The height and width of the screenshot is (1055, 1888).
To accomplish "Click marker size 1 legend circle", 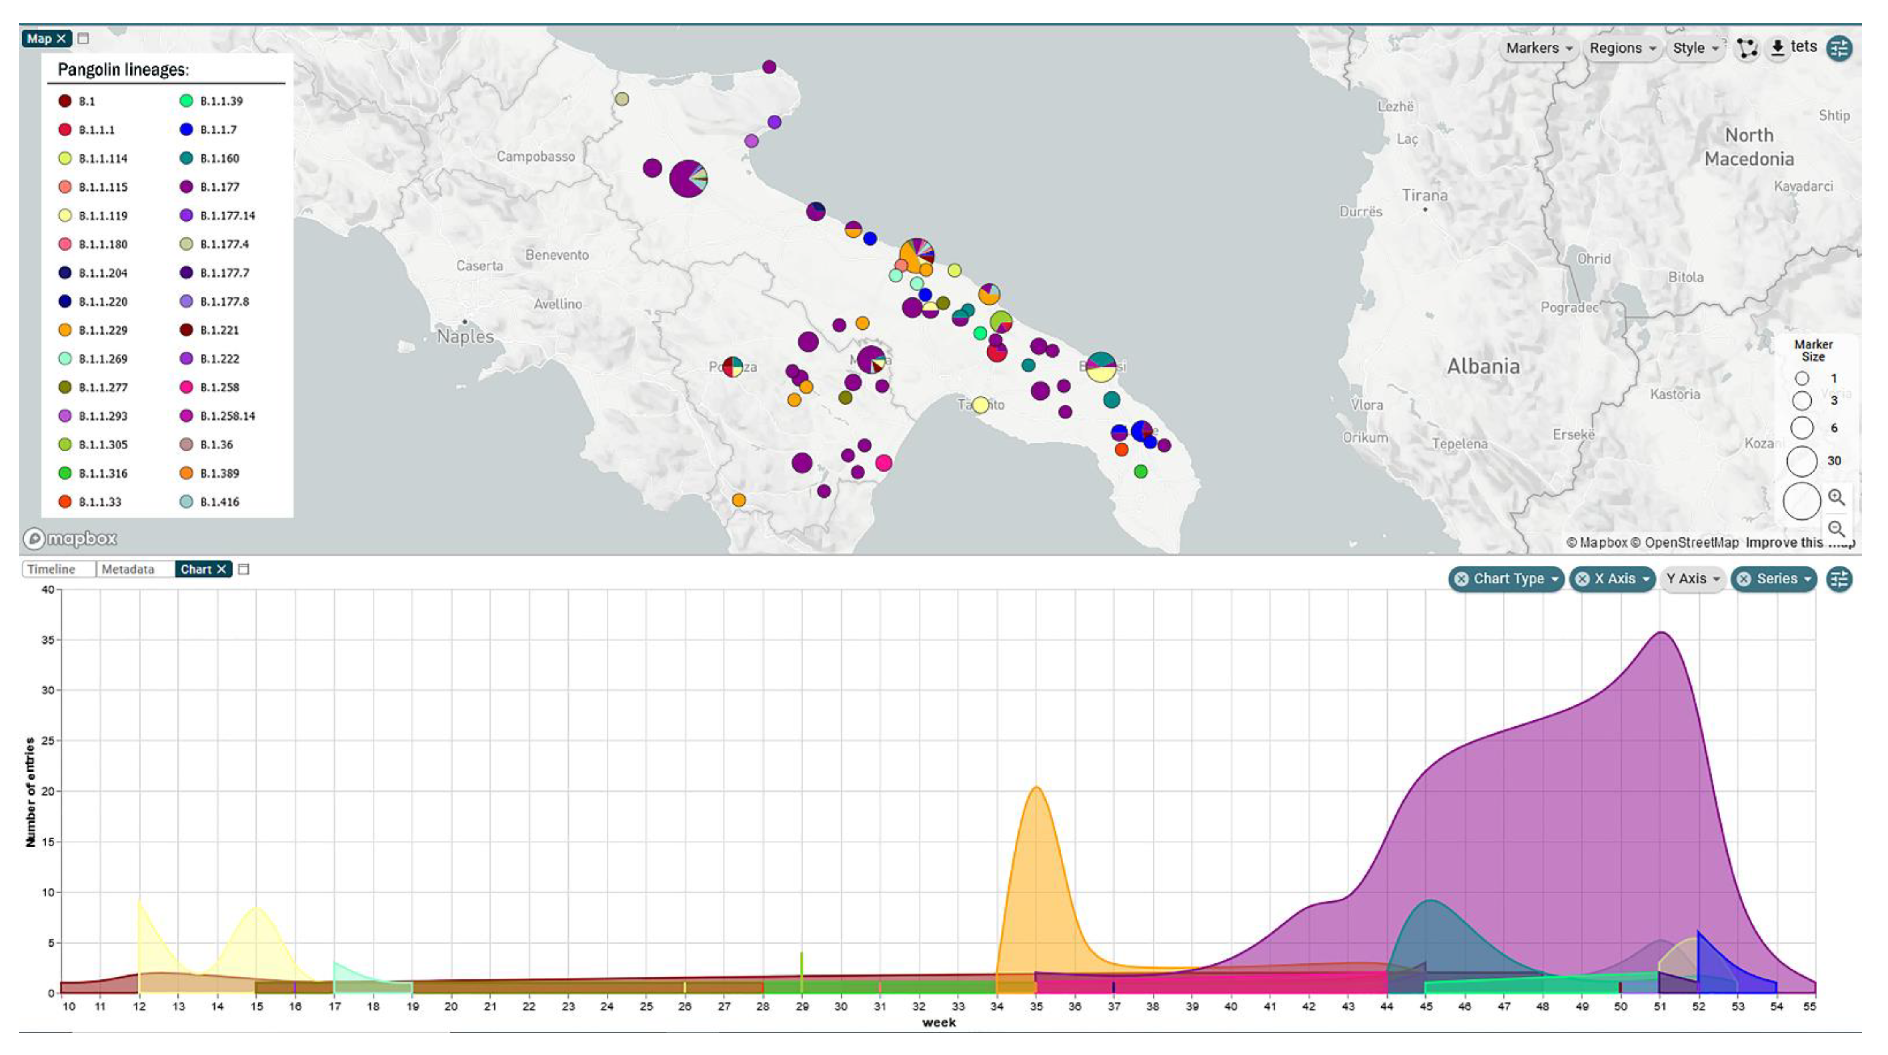I will click(1801, 378).
